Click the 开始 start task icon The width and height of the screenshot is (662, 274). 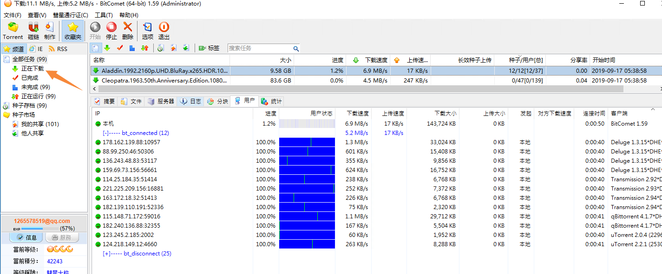pos(95,31)
